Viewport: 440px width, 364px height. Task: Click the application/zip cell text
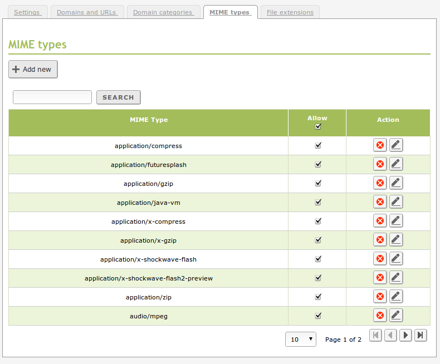pyautogui.click(x=149, y=297)
